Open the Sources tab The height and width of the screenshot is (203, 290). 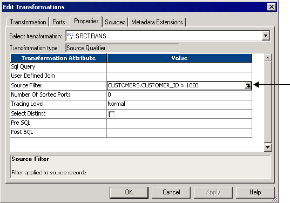point(115,22)
